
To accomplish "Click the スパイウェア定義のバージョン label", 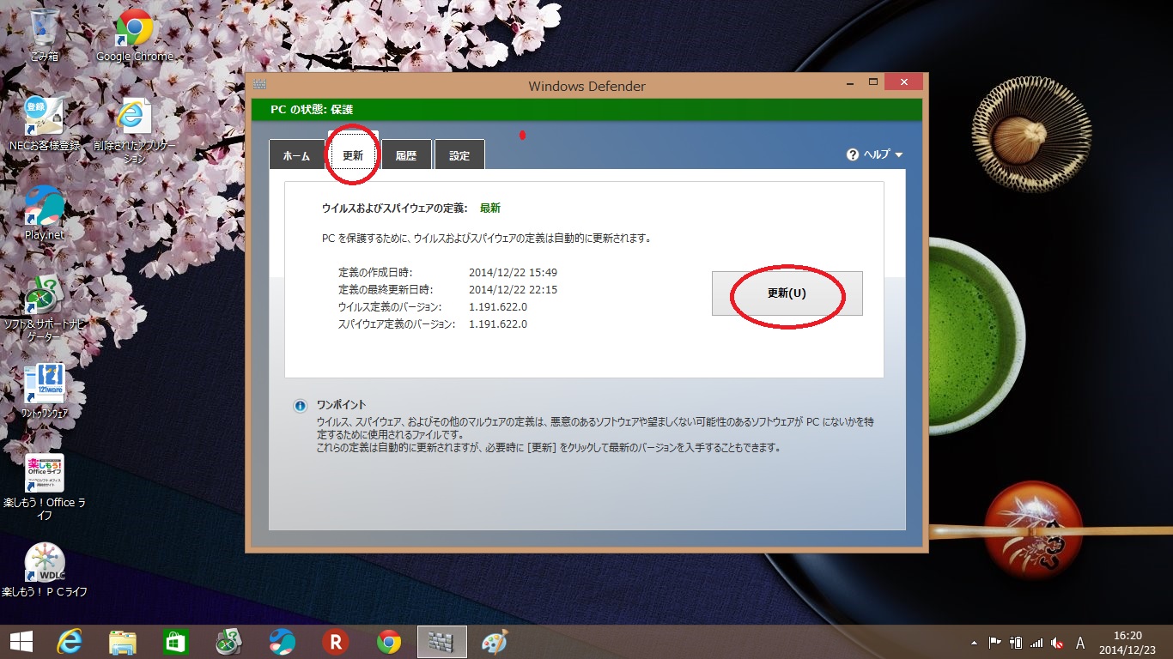I will coord(397,324).
